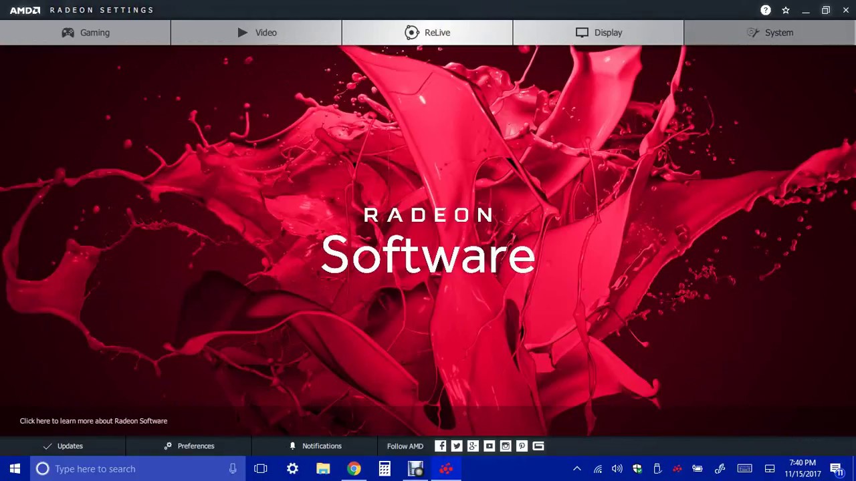Open AMD Pinterest icon

pos(522,446)
